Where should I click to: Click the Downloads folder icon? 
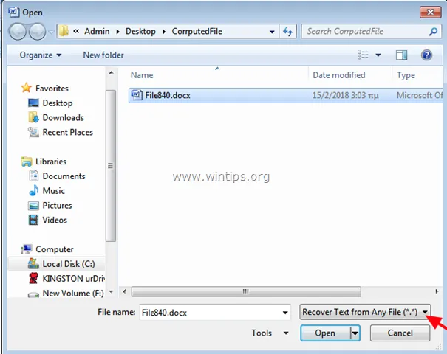click(x=33, y=117)
